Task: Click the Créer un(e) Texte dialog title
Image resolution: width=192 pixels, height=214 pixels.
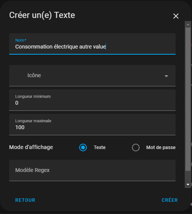Action: click(x=42, y=15)
